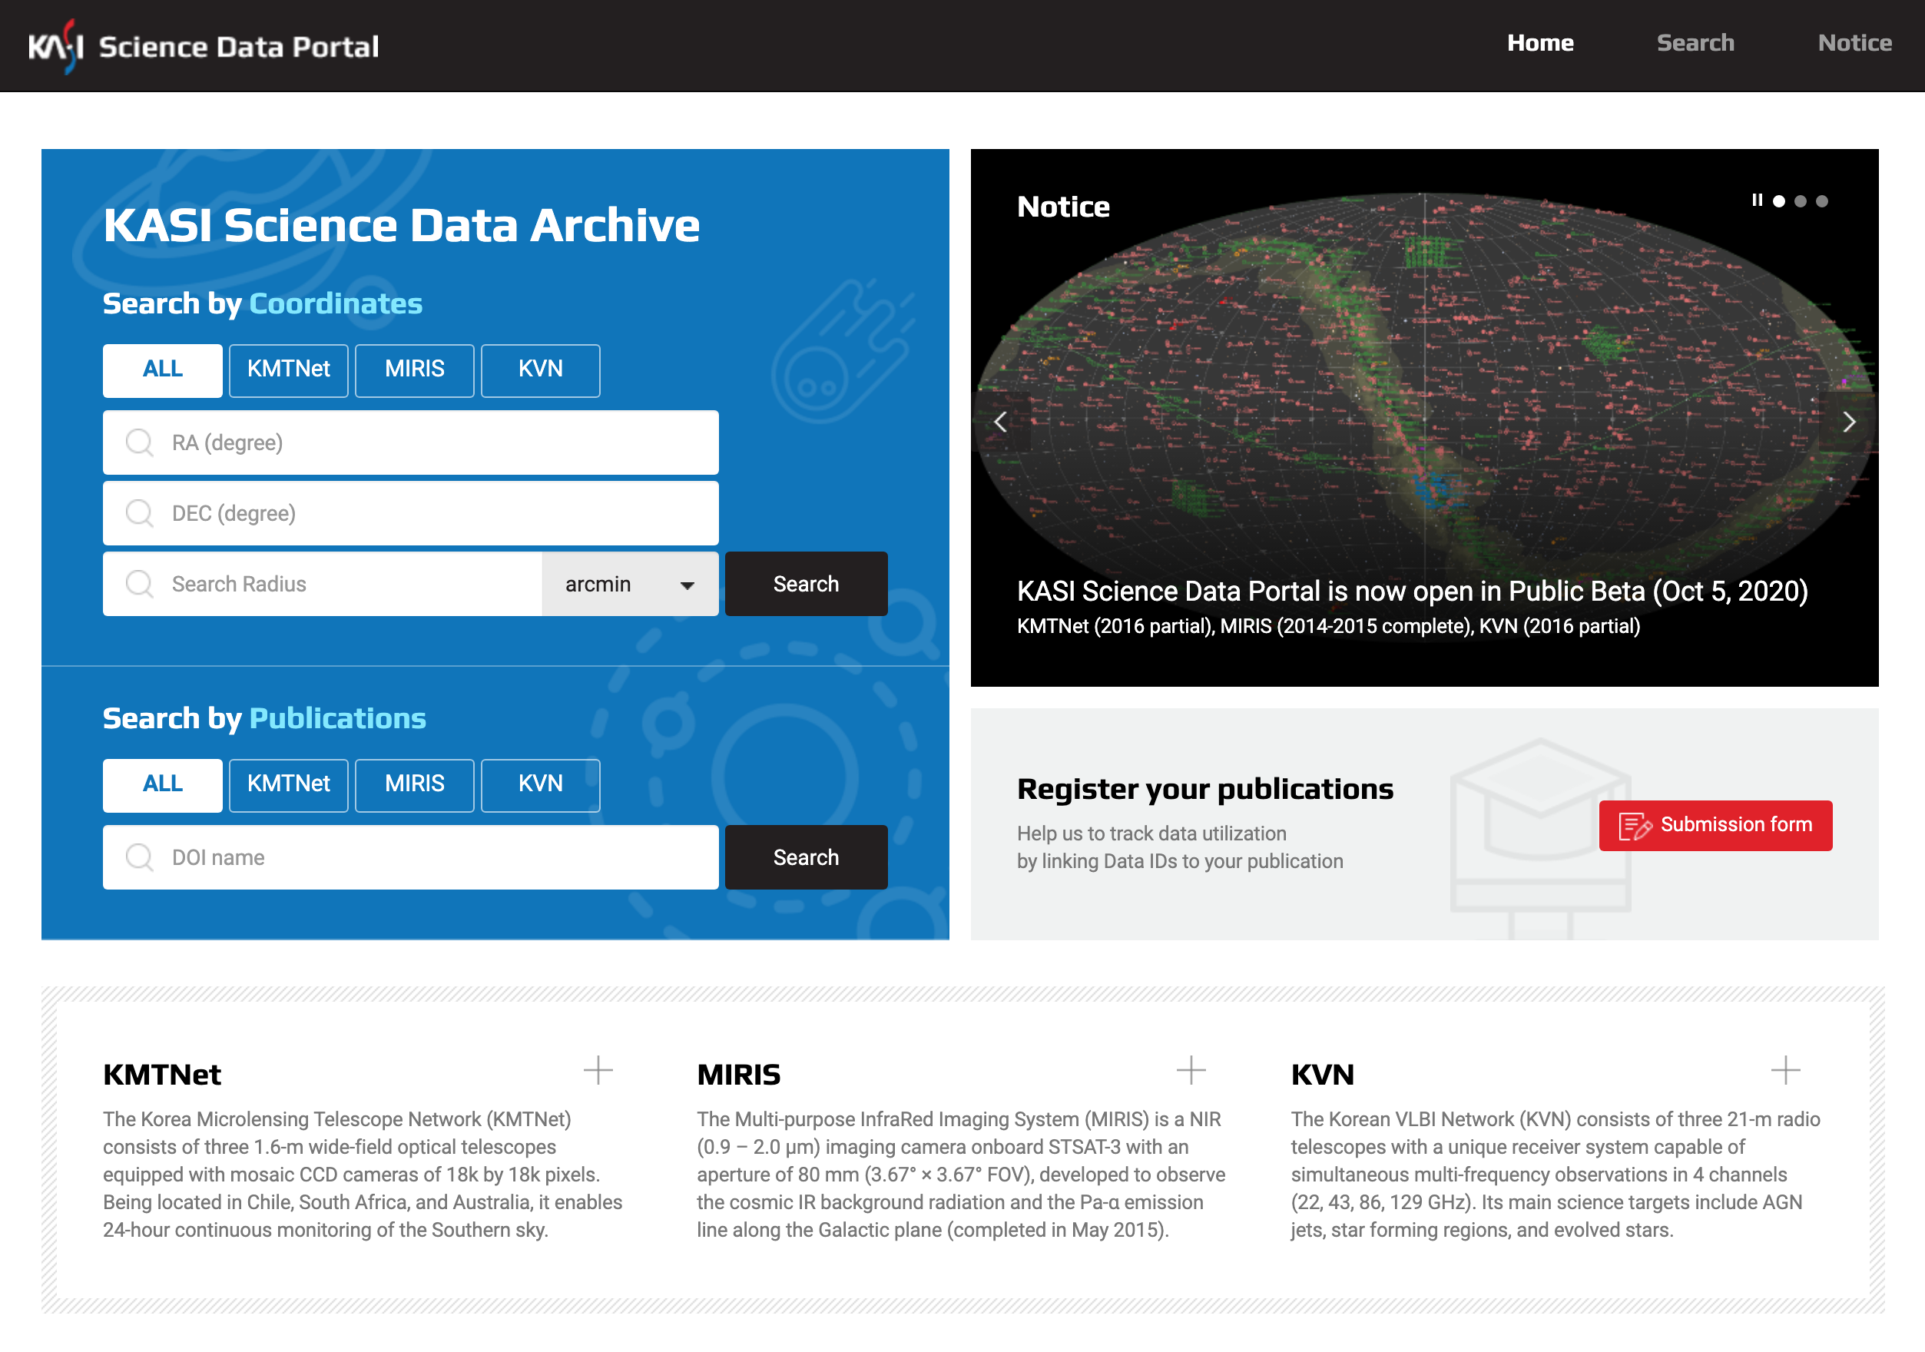The width and height of the screenshot is (1925, 1352).
Task: Jump to third carousel slide dot
Action: pyautogui.click(x=1821, y=201)
